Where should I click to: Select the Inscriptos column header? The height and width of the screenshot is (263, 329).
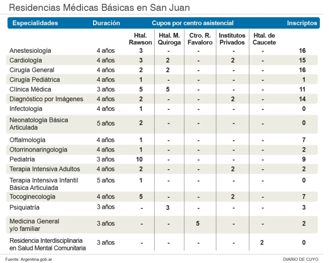click(x=302, y=23)
